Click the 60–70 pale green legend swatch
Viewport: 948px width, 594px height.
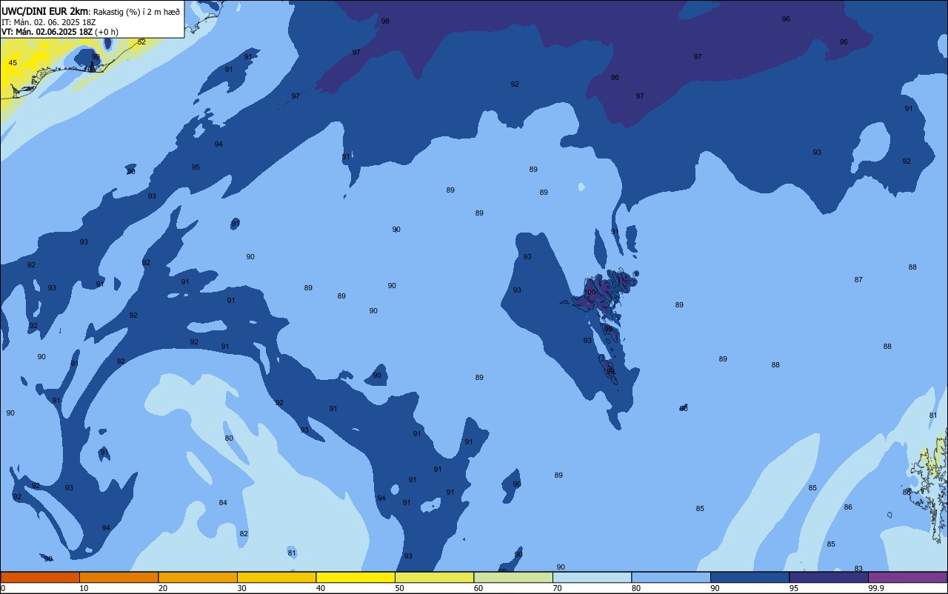513,577
